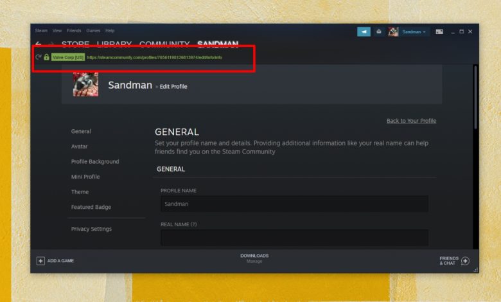The height and width of the screenshot is (302, 501).
Task: Go to the SANDMAN profile tab
Action: tap(218, 44)
